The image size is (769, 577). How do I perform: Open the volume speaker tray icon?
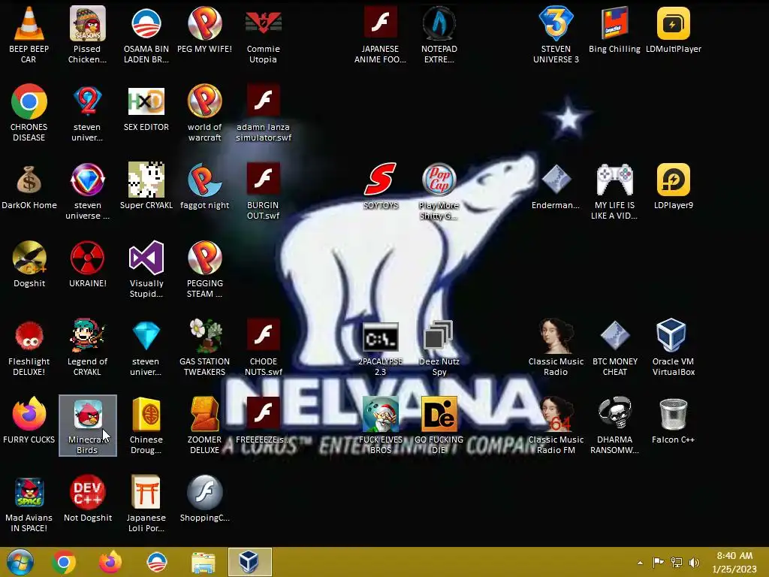pyautogui.click(x=694, y=563)
